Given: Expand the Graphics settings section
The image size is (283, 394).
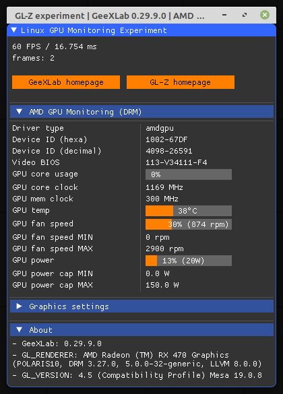Looking at the screenshot, I should point(141,306).
